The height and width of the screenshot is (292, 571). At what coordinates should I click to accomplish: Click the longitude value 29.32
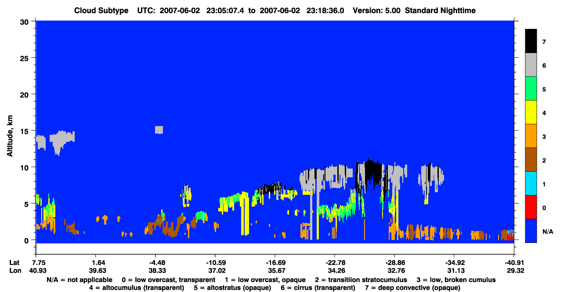[x=513, y=271]
